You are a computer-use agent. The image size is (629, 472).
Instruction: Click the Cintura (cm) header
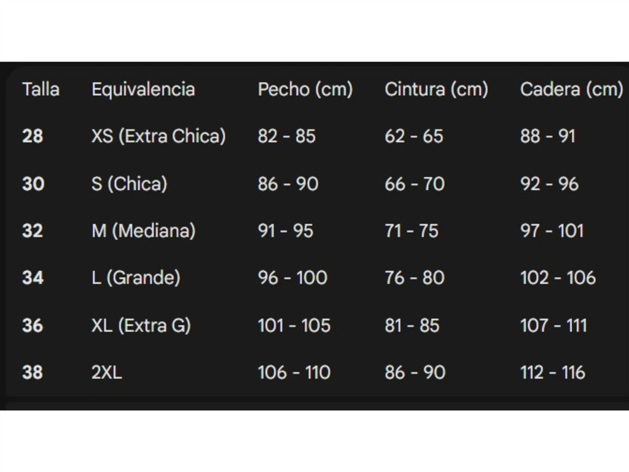coord(437,89)
